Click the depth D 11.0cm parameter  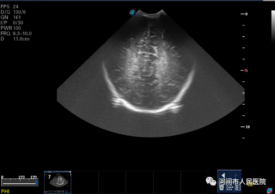click(15, 39)
